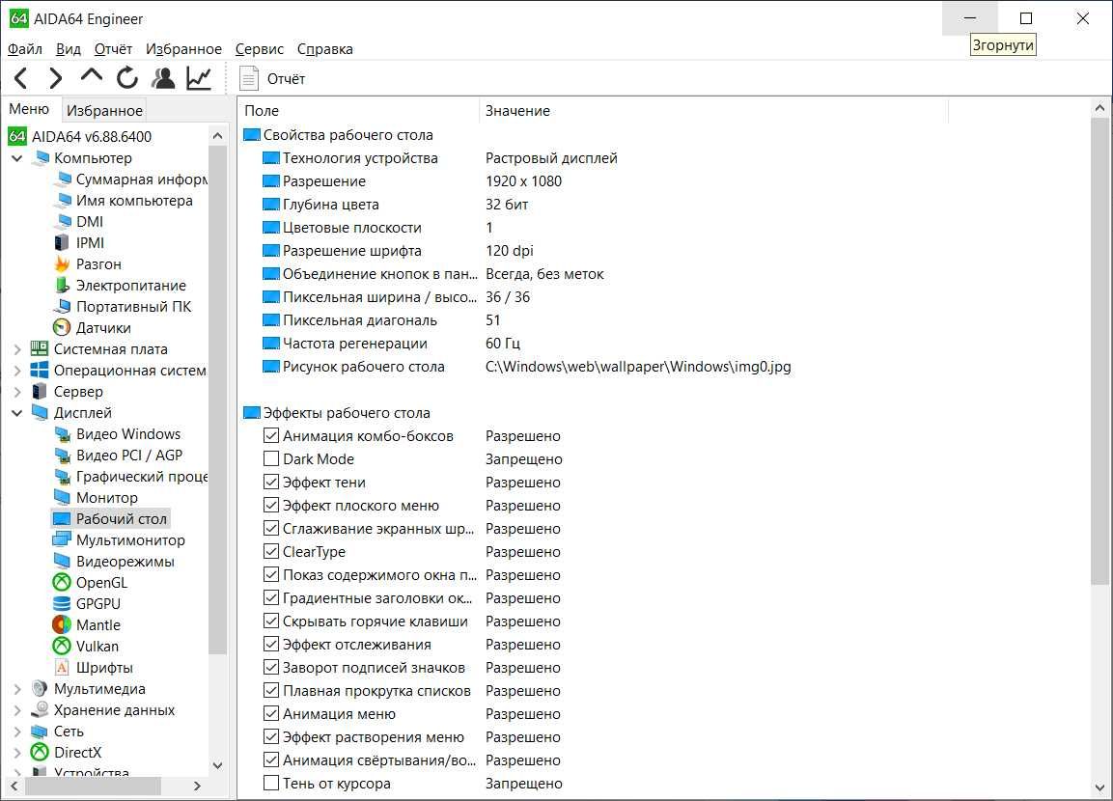Toggle the Анимация комбо-боксов checkbox
This screenshot has height=801, width=1113.
click(x=271, y=435)
